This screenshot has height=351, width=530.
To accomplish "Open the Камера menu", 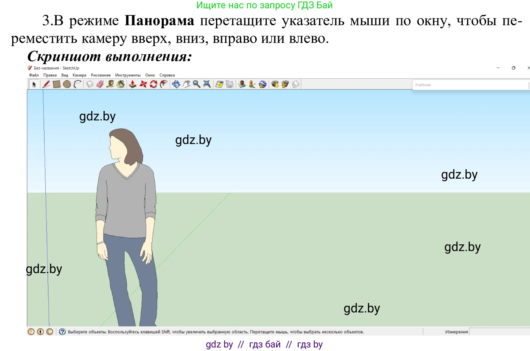I will pos(79,75).
